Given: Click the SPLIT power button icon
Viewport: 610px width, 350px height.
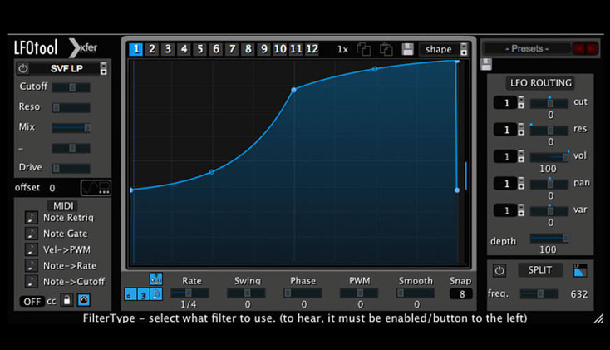Looking at the screenshot, I should click(499, 270).
